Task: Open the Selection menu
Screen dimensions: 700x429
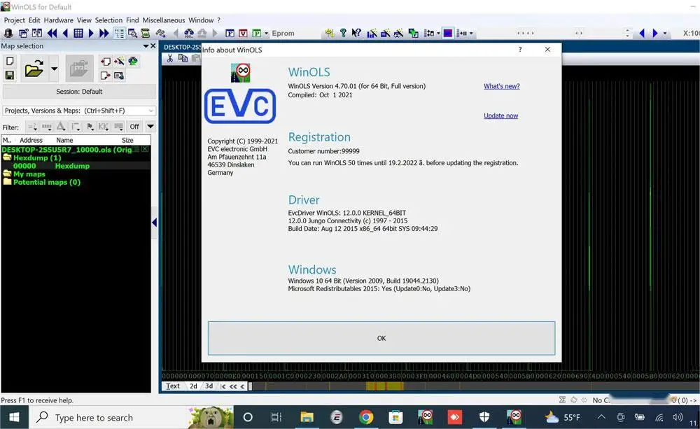Action: click(108, 20)
